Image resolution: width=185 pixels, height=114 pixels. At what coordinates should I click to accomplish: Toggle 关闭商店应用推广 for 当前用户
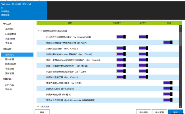coord(121,48)
